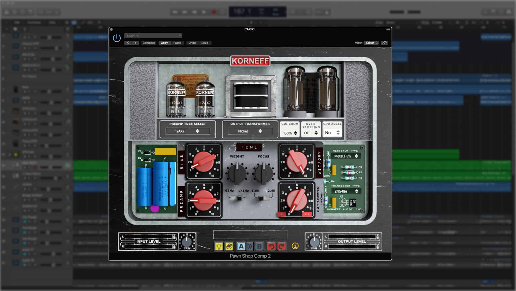Click the KORNEFF logo badge

tap(250, 61)
